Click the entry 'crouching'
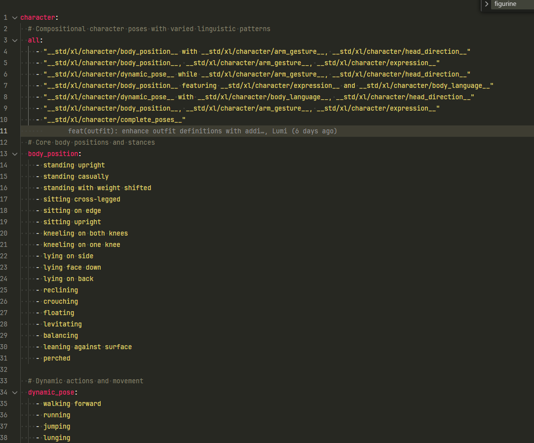Image resolution: width=534 pixels, height=443 pixels. click(61, 302)
